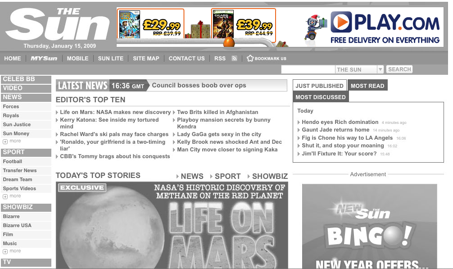453x269 pixels.
Task: Expand more under Showbiz sidebar section
Action: pos(12,251)
